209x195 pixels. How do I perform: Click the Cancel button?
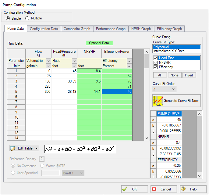tap(164, 189)
